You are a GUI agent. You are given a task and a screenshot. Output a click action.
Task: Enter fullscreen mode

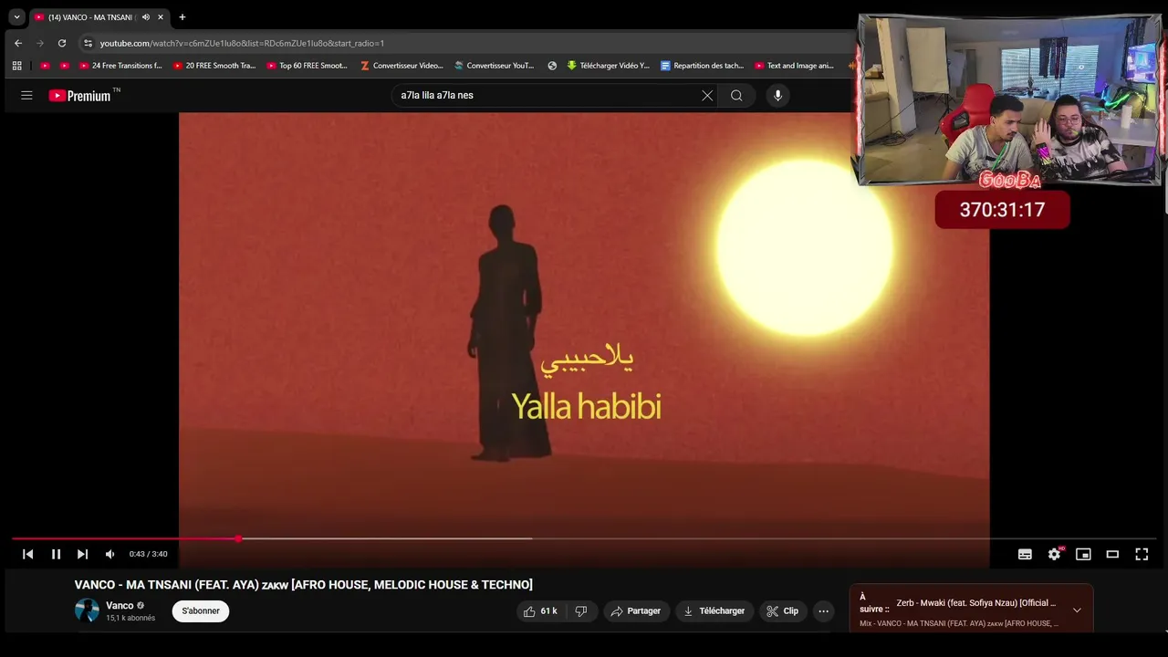tap(1142, 554)
